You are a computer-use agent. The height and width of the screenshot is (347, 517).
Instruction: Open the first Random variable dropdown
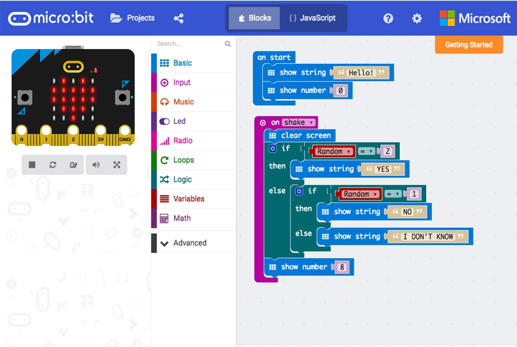[x=333, y=151]
